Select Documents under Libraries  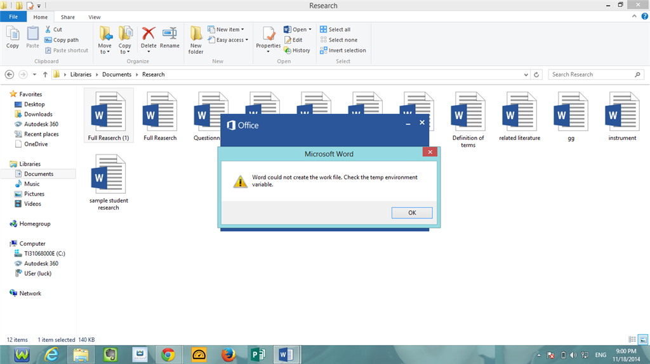(39, 173)
